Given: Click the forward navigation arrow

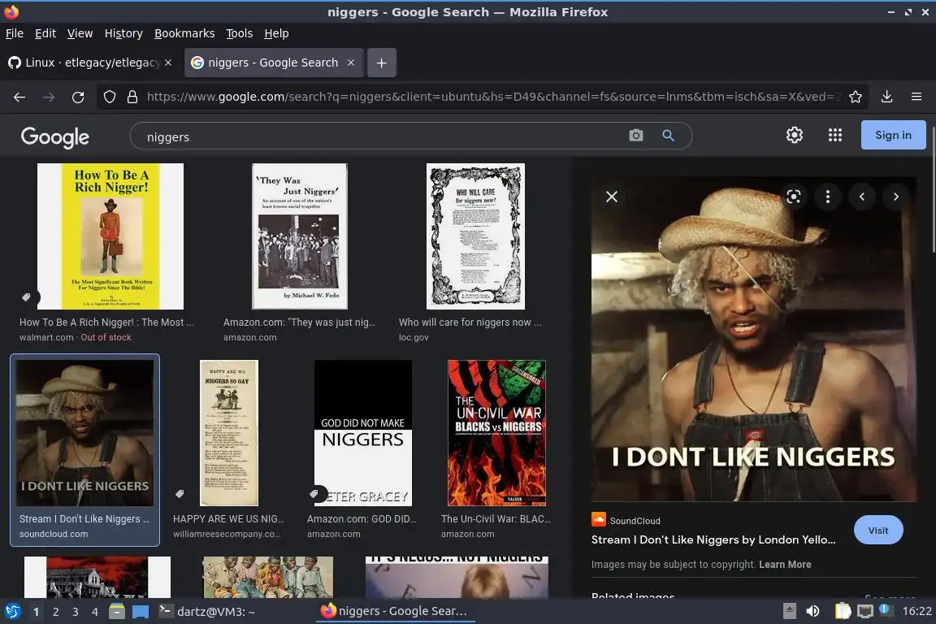Looking at the screenshot, I should click(x=49, y=97).
